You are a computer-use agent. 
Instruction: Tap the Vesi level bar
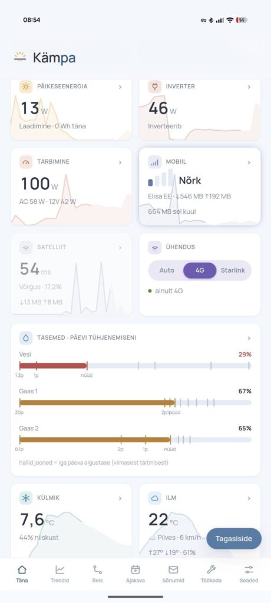tap(135, 366)
